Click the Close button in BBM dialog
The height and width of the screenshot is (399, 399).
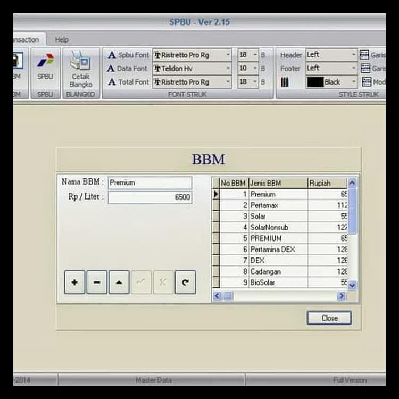click(x=329, y=318)
